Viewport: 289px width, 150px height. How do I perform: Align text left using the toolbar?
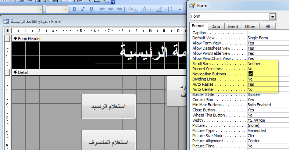click(102, 9)
